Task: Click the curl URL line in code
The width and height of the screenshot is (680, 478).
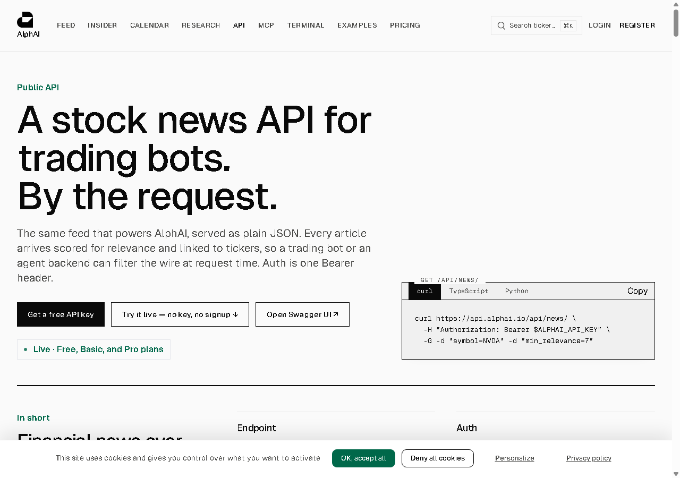Action: pos(495,319)
